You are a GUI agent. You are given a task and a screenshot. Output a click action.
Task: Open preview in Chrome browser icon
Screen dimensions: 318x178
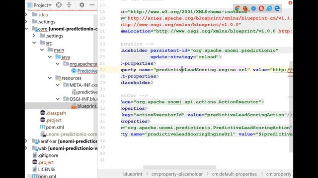point(238,8)
